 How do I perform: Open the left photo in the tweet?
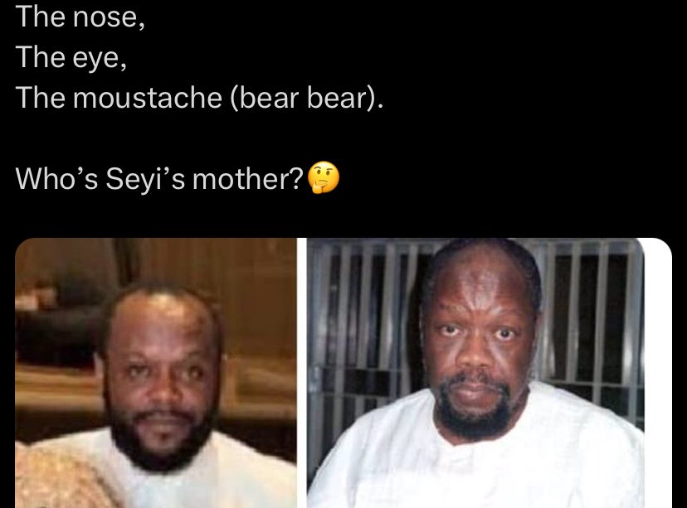(x=155, y=373)
